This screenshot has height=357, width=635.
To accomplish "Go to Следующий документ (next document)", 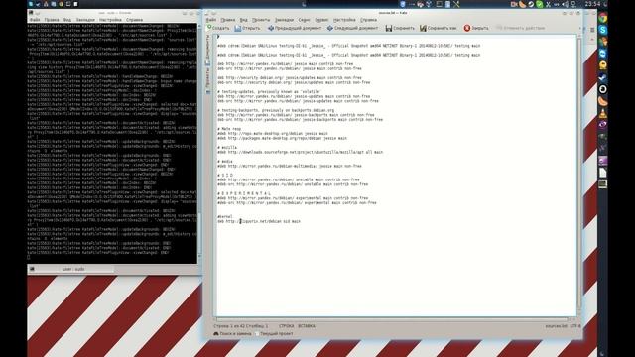I will [352, 28].
